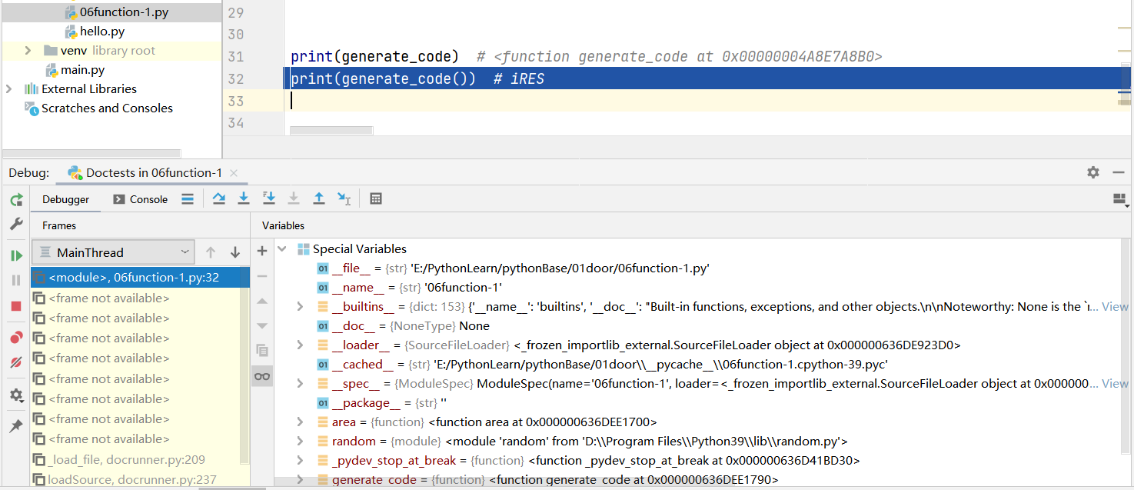The image size is (1134, 490).
Task: Click the greyed Force Step Into icon
Action: click(x=293, y=198)
